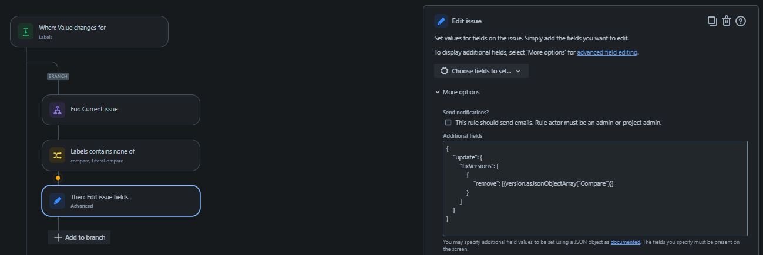This screenshot has width=763, height=255.
Task: Click the yellow condition shuffle icon
Action: coord(58,155)
